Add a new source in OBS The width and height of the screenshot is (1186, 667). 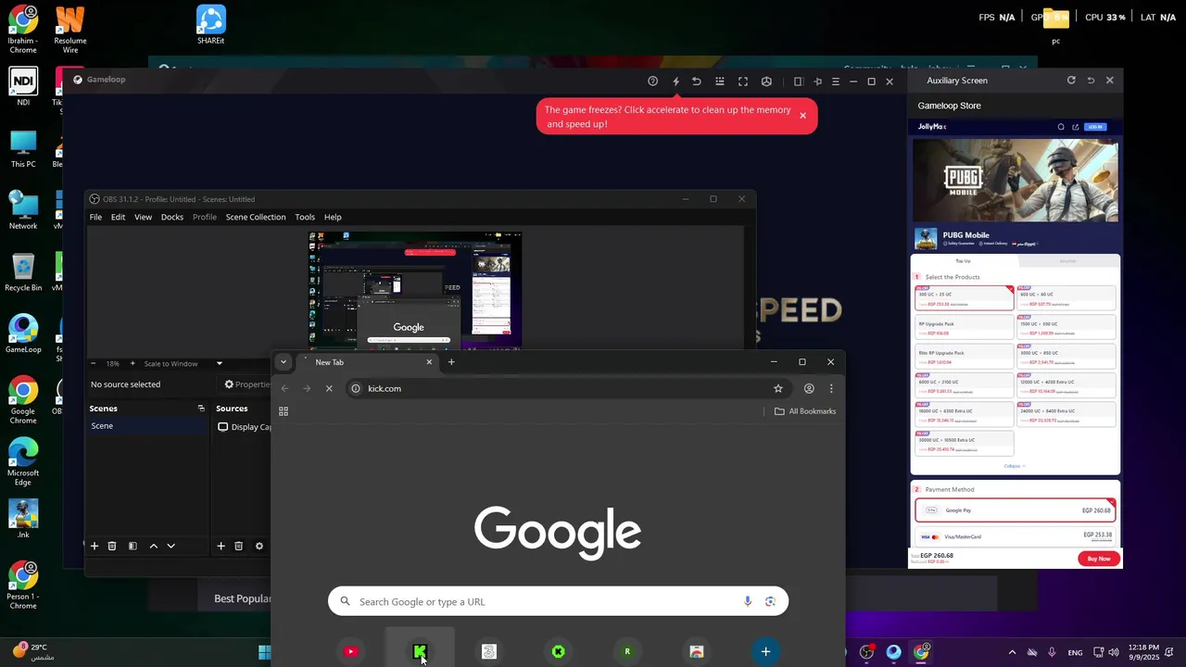[x=221, y=547]
